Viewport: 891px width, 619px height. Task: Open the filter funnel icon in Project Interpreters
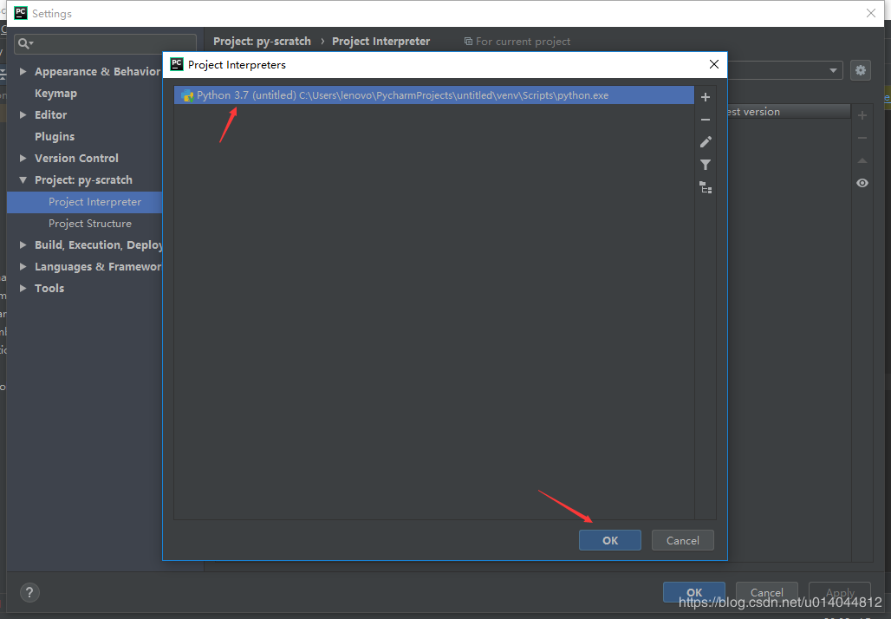click(706, 165)
